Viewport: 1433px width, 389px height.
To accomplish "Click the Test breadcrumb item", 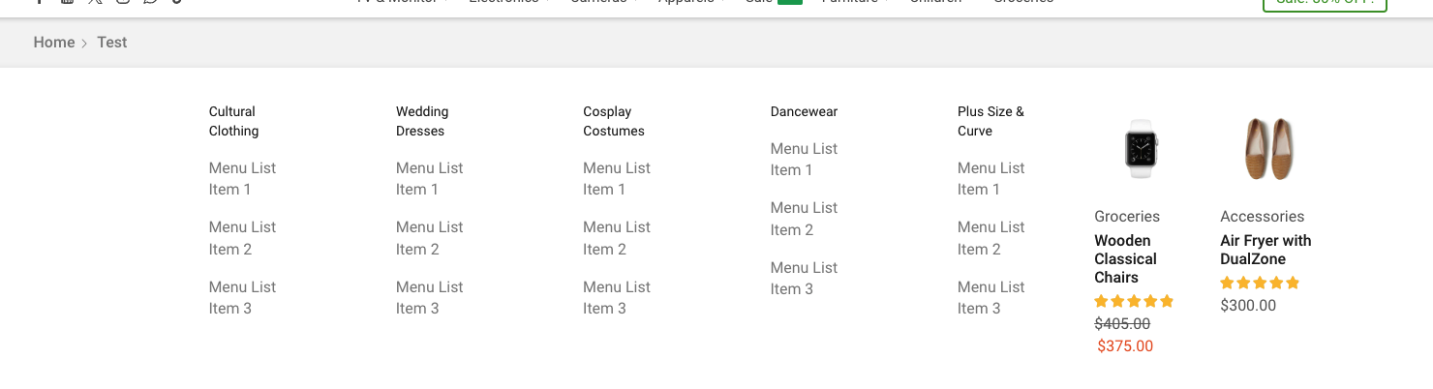I will 112,43.
